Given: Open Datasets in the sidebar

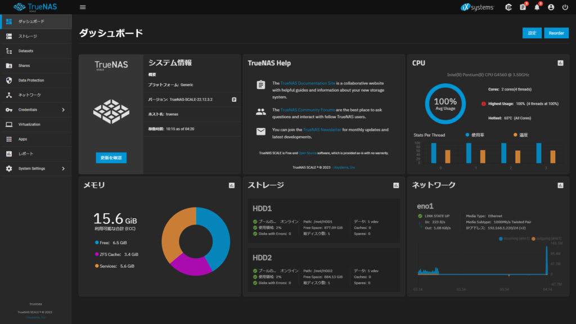Looking at the screenshot, I should tap(25, 51).
